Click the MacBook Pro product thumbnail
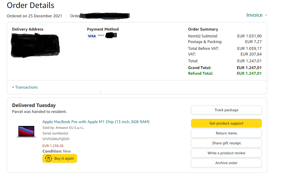 coord(26,132)
